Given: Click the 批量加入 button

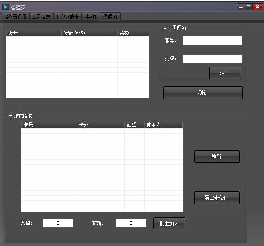Looking at the screenshot, I should [169, 223].
